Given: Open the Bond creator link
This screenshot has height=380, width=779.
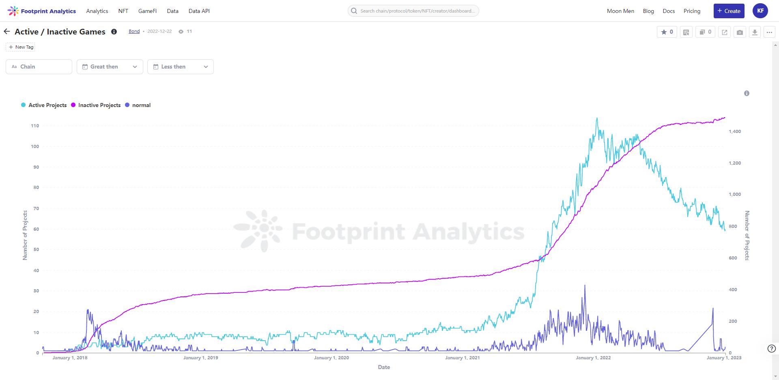Looking at the screenshot, I should pyautogui.click(x=134, y=31).
